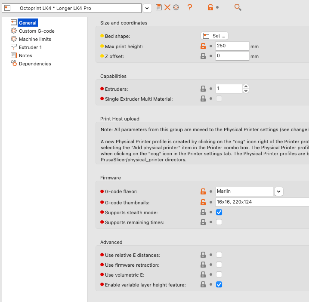Delete preset with the orange X icon
The height and width of the screenshot is (302, 309).
click(167, 7)
